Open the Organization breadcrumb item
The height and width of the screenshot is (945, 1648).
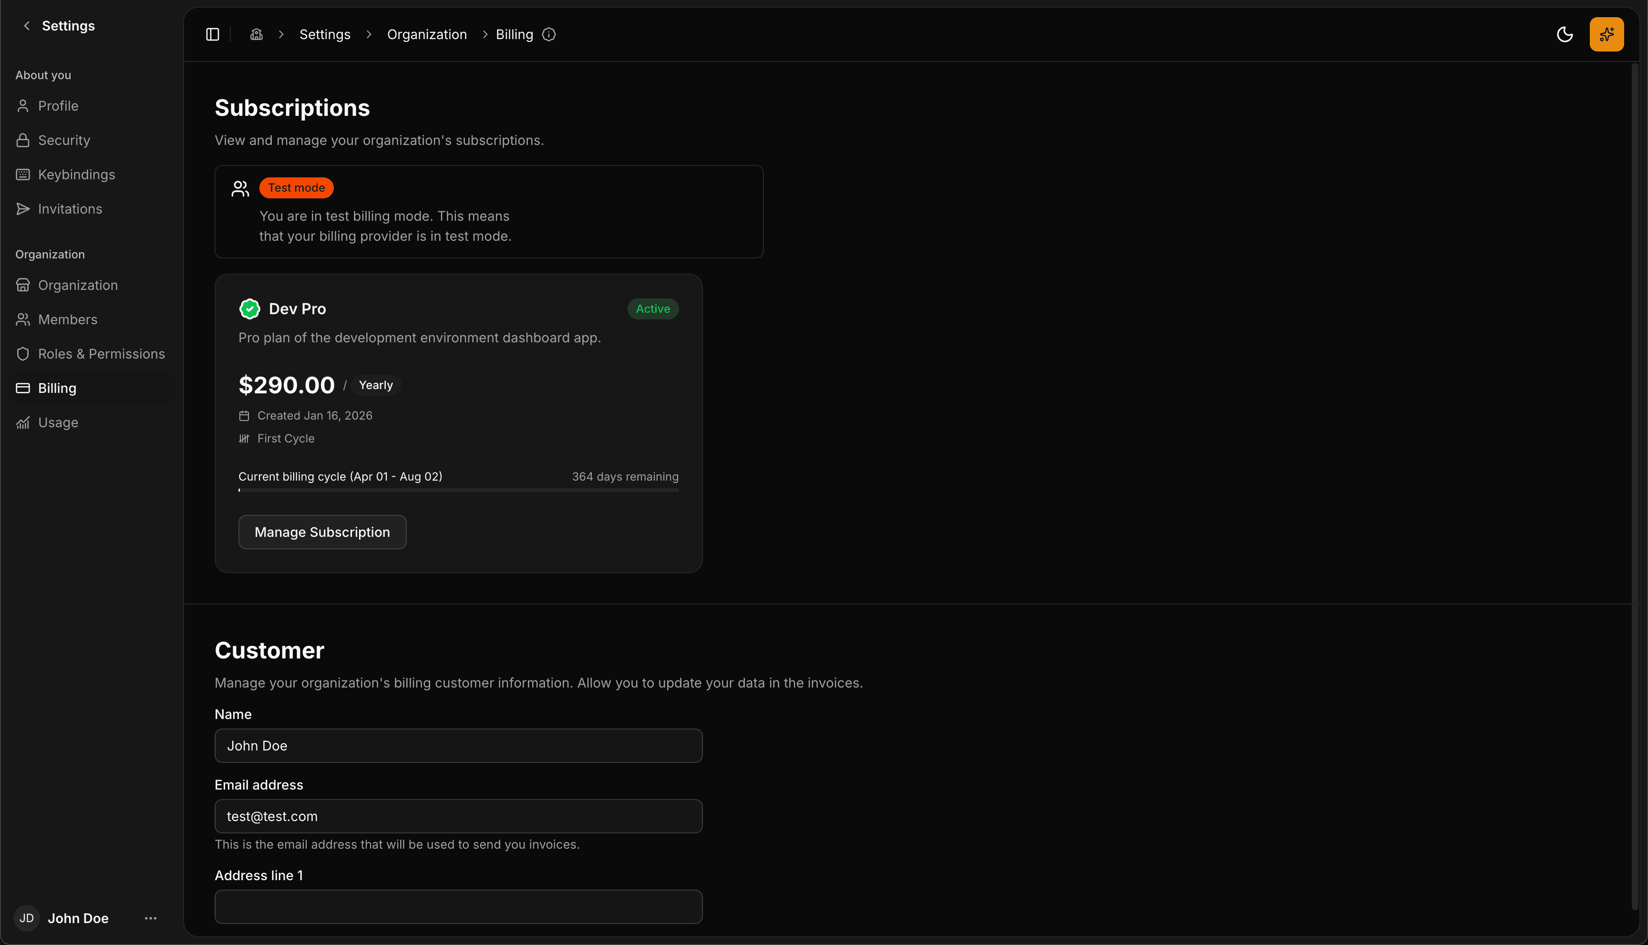click(x=426, y=34)
